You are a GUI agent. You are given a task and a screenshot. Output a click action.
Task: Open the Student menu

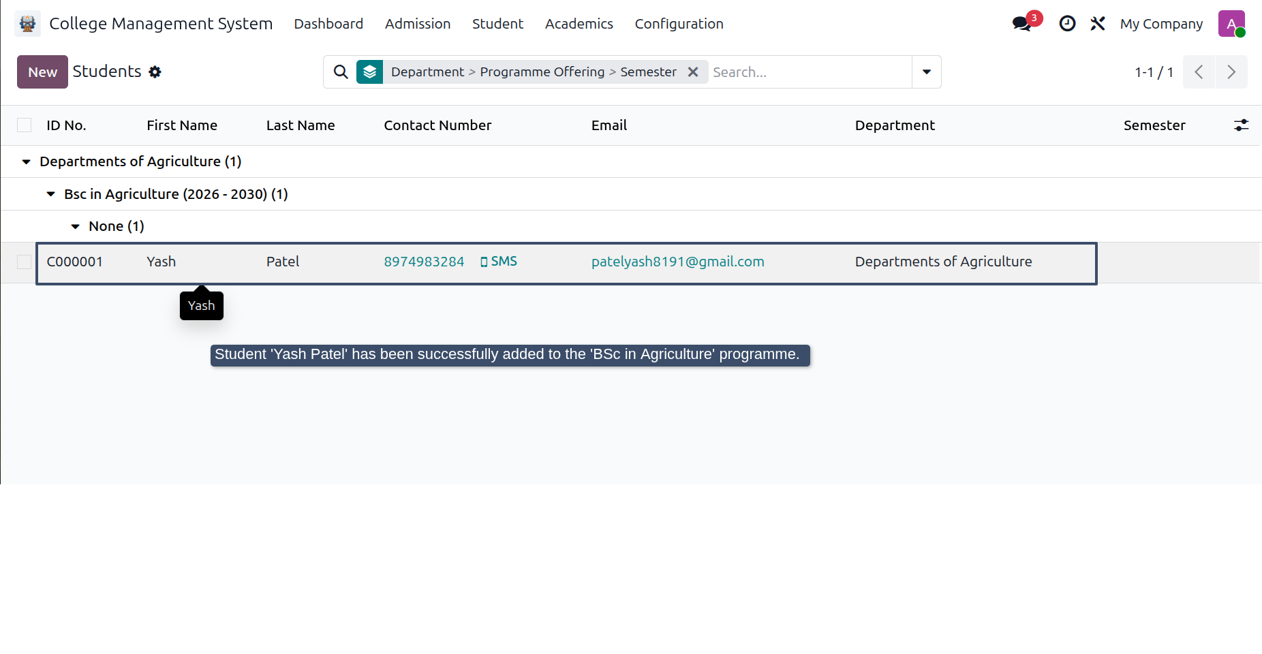(498, 24)
